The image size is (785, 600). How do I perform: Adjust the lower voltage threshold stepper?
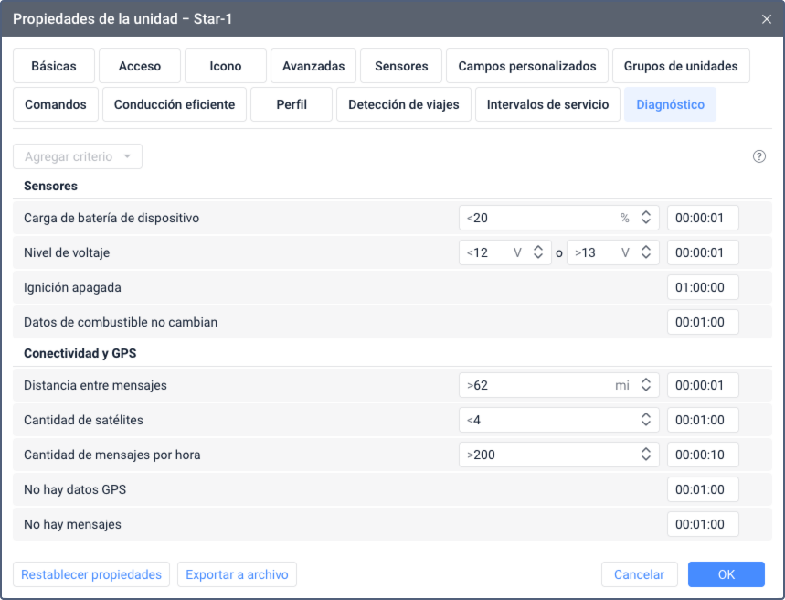536,252
